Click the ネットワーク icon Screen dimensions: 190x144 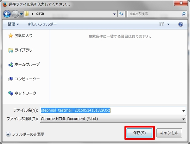tap(11, 93)
